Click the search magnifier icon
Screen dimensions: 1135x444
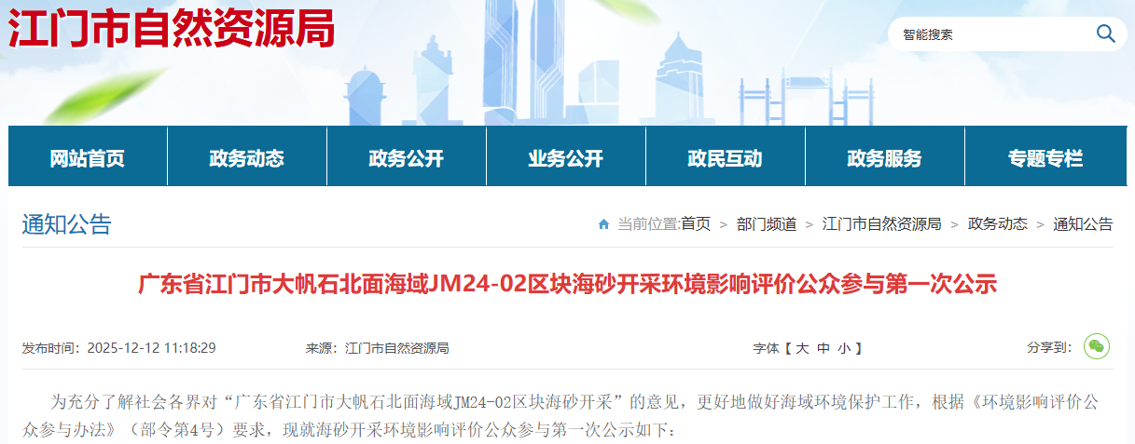click(1105, 34)
